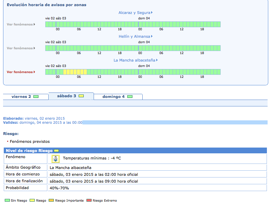This screenshot has width=271, height=204.
Task: Click the red Riesgo Extremo legend box
Action: coord(90,201)
